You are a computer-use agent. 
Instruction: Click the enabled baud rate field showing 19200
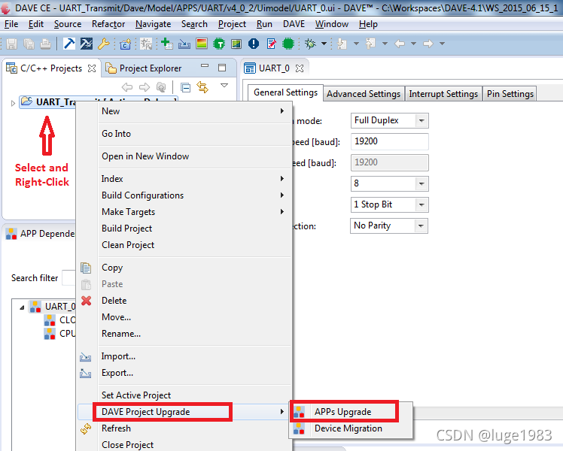390,141
